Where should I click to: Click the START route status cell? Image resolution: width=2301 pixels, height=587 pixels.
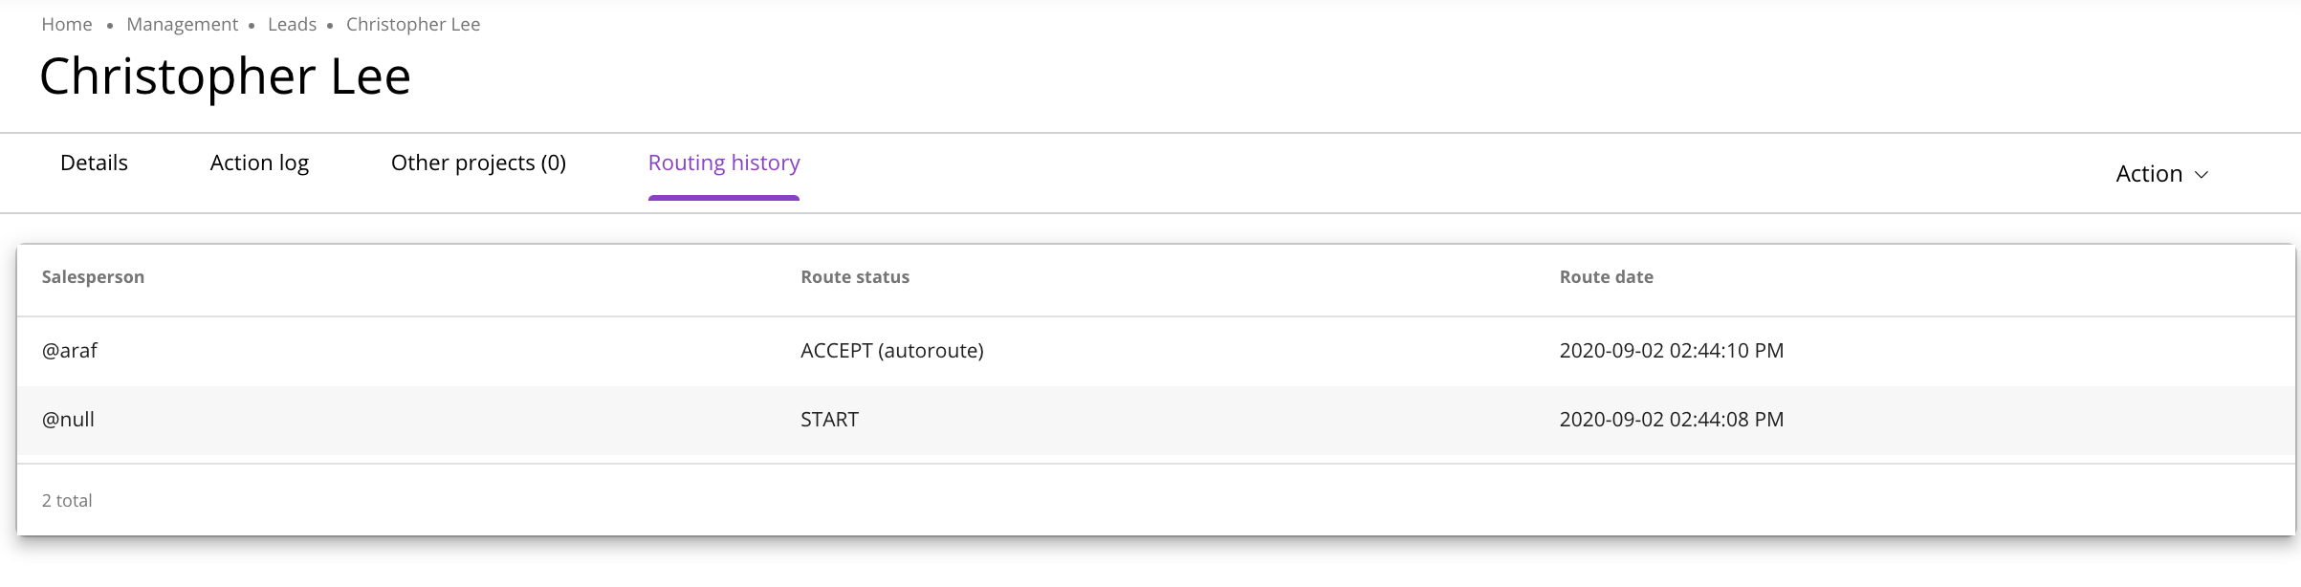829,420
